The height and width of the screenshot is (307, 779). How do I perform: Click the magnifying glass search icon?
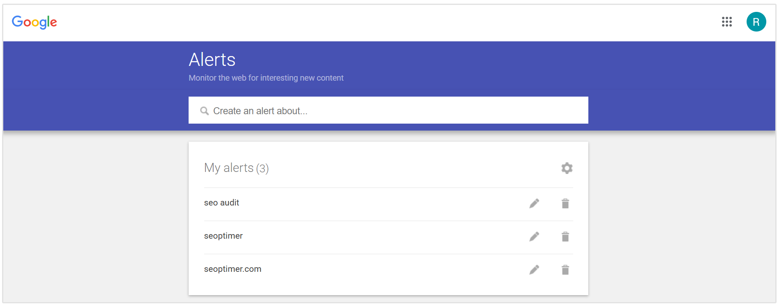pos(205,110)
